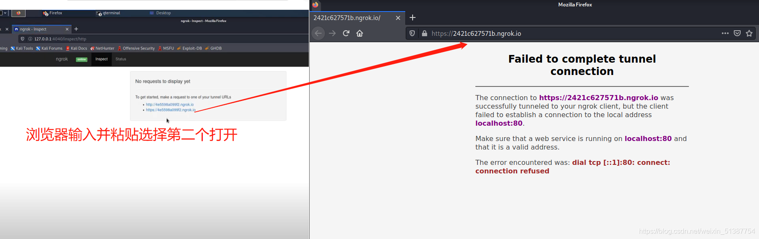This screenshot has height=239, width=759.
Task: Save page to Pocket
Action: click(737, 33)
